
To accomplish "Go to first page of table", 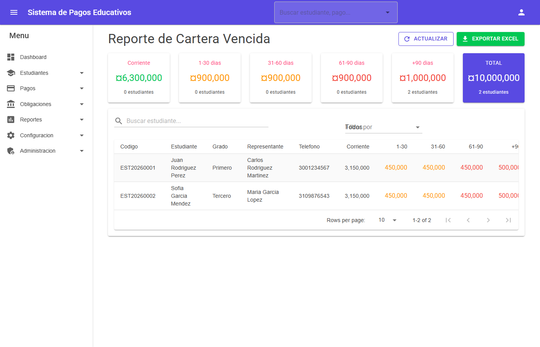I will 448,220.
